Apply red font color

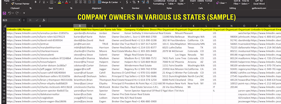(66, 2)
